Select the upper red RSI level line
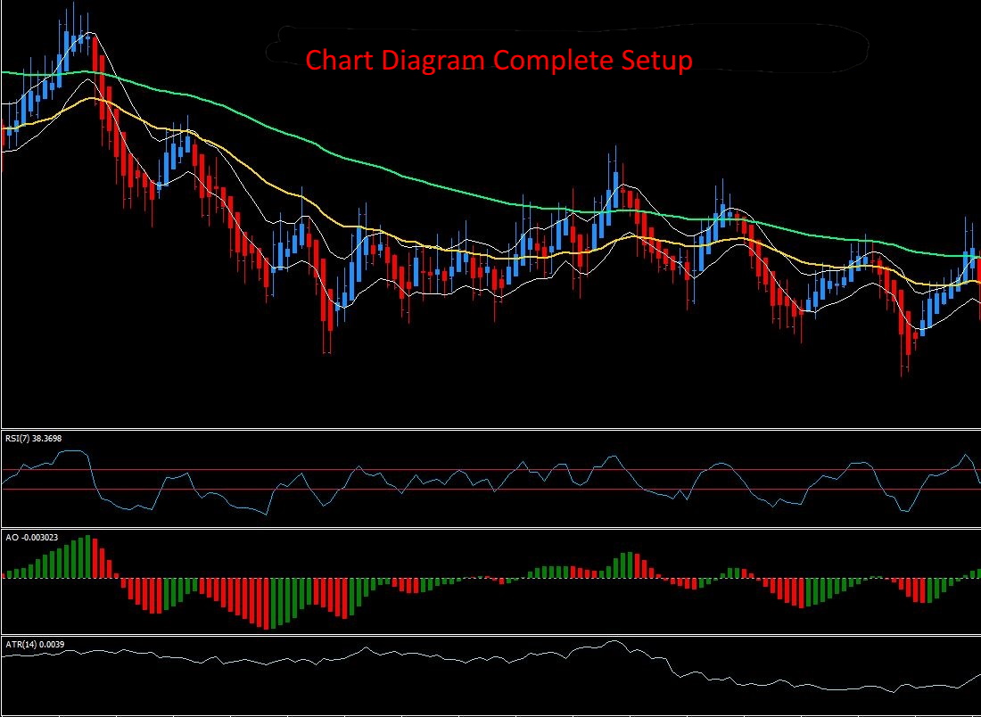Image resolution: width=981 pixels, height=717 pixels. tap(491, 469)
